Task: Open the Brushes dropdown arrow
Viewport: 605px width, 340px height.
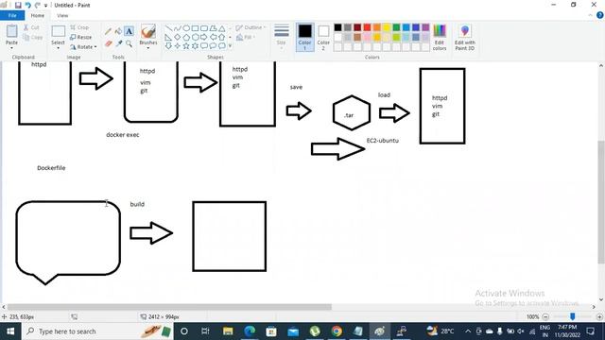Action: click(148, 48)
